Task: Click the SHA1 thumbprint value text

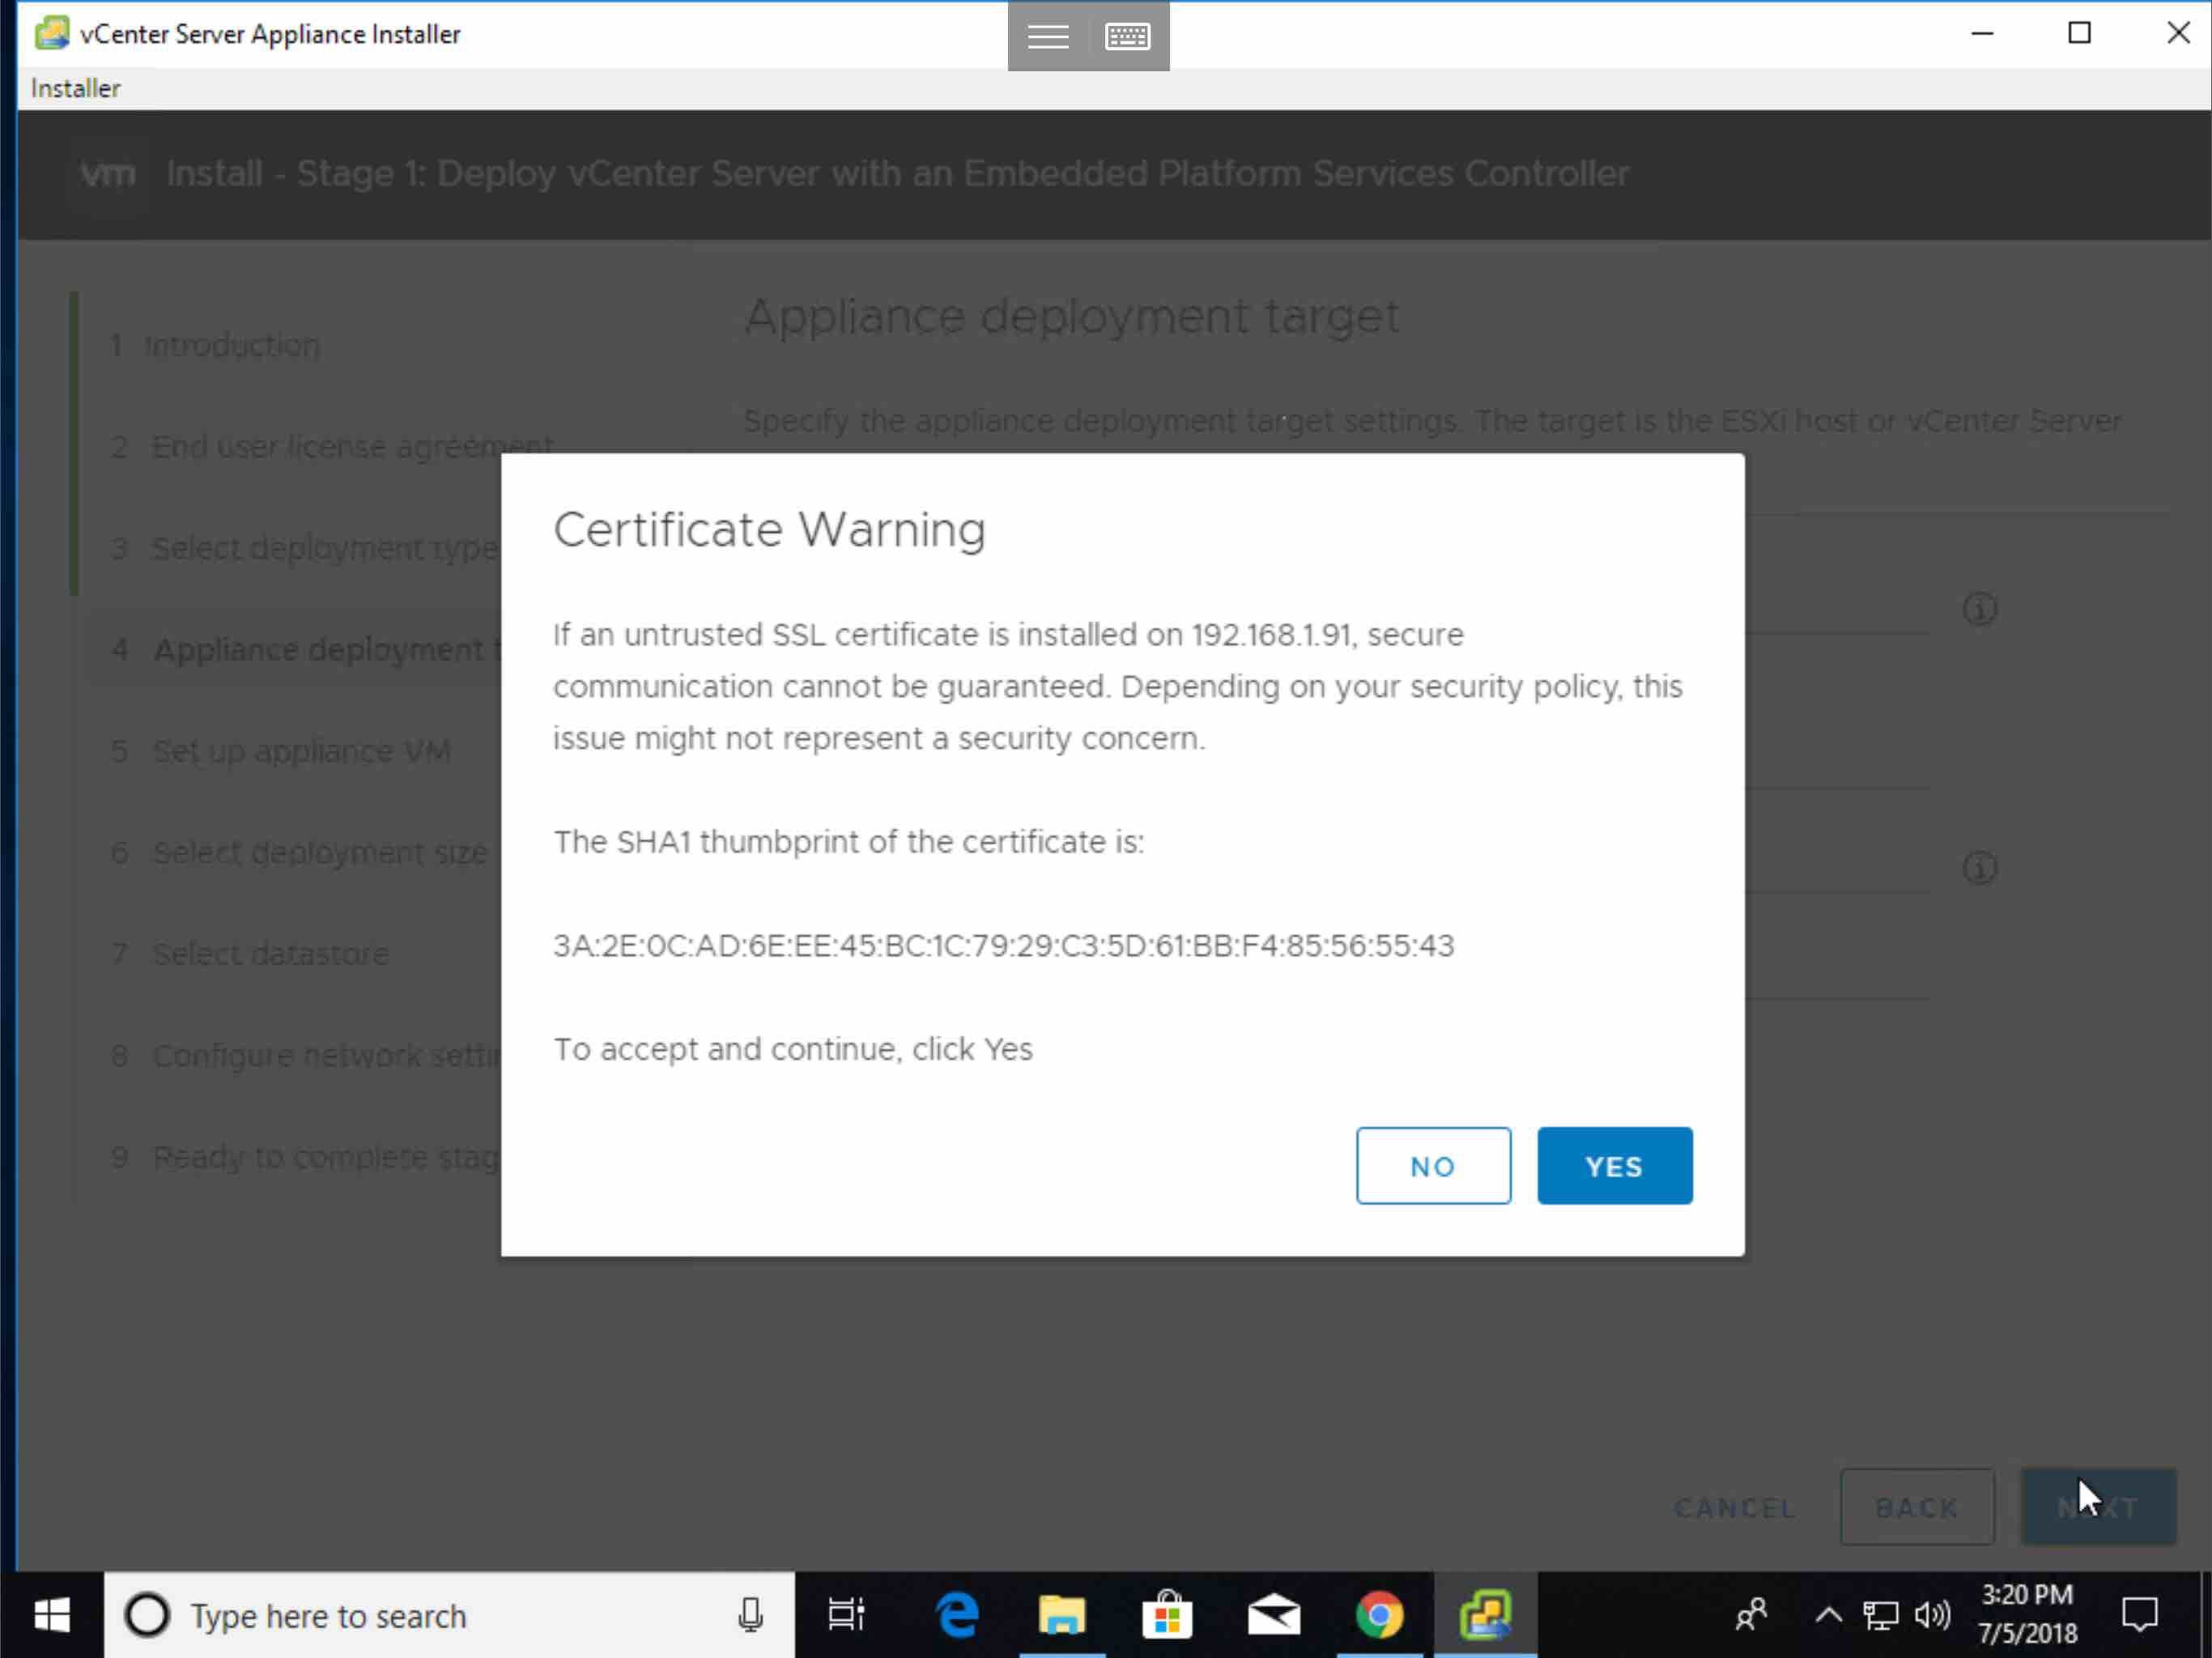Action: click(1003, 945)
